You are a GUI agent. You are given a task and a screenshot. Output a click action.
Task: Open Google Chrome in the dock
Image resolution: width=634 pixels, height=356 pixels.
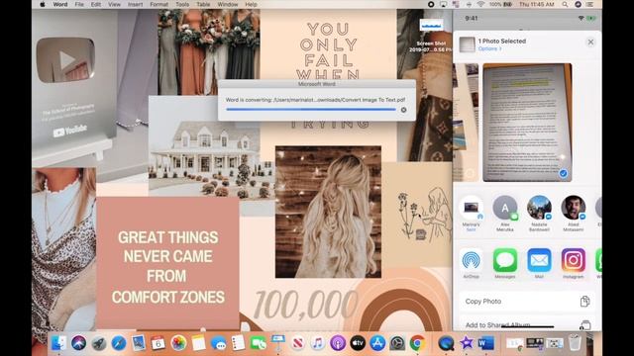pos(417,343)
